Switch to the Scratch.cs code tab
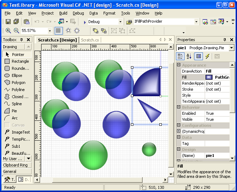The height and width of the screenshot is (192, 237). tap(90, 40)
